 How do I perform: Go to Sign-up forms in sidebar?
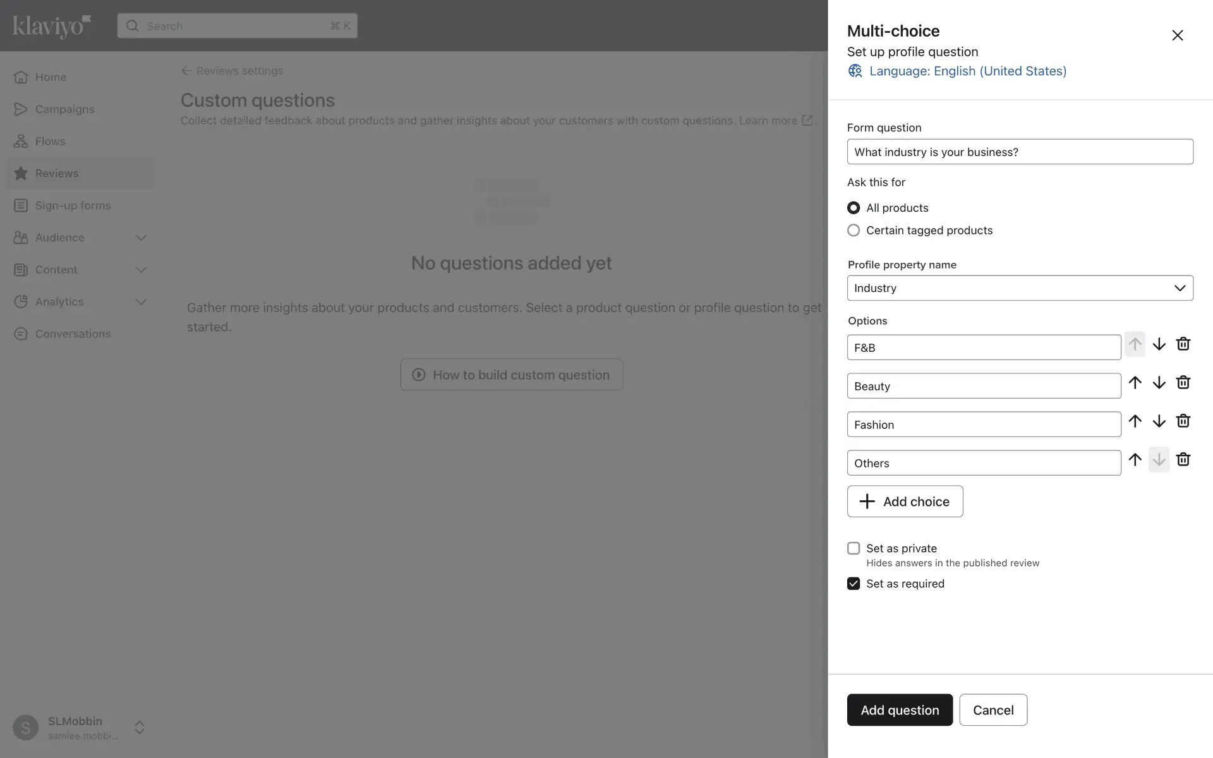(73, 205)
